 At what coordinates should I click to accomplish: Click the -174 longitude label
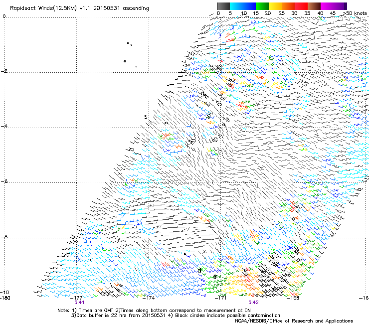click(x=149, y=298)
